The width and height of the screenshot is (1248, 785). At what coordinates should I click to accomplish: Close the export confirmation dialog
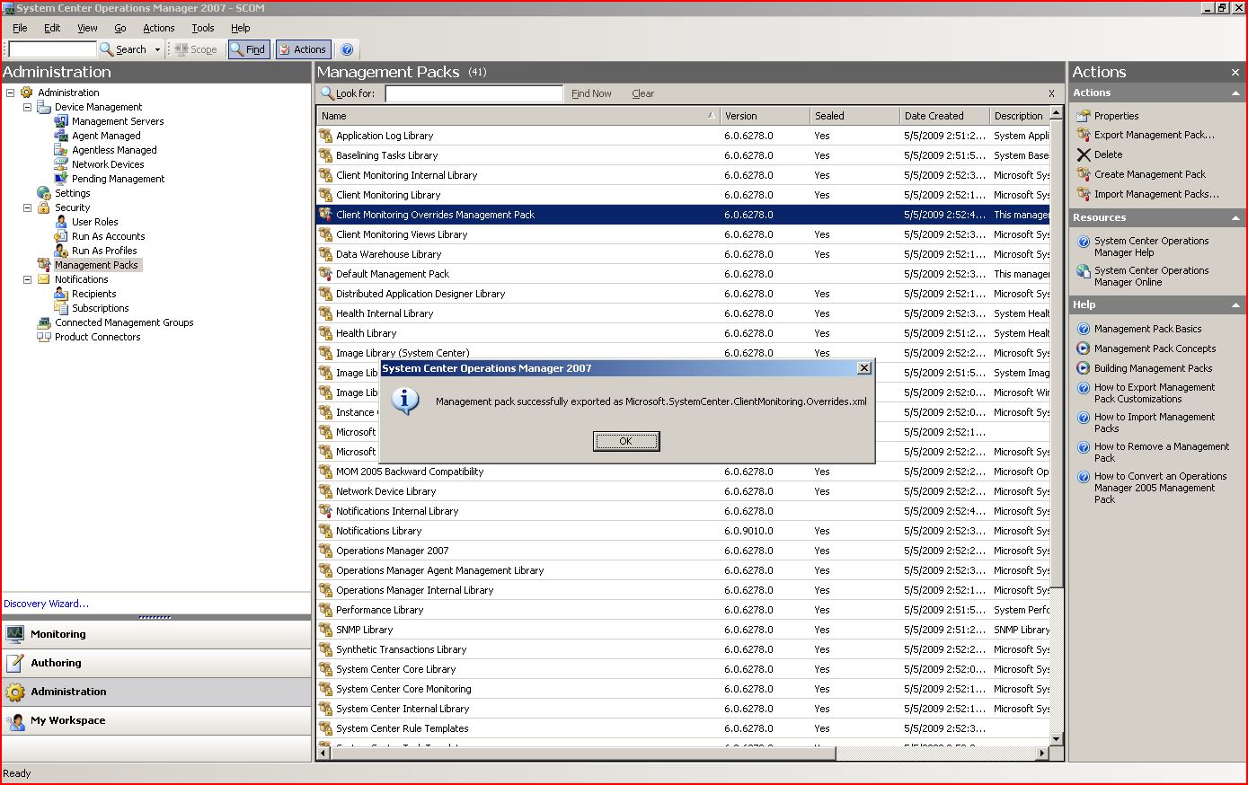tap(864, 368)
